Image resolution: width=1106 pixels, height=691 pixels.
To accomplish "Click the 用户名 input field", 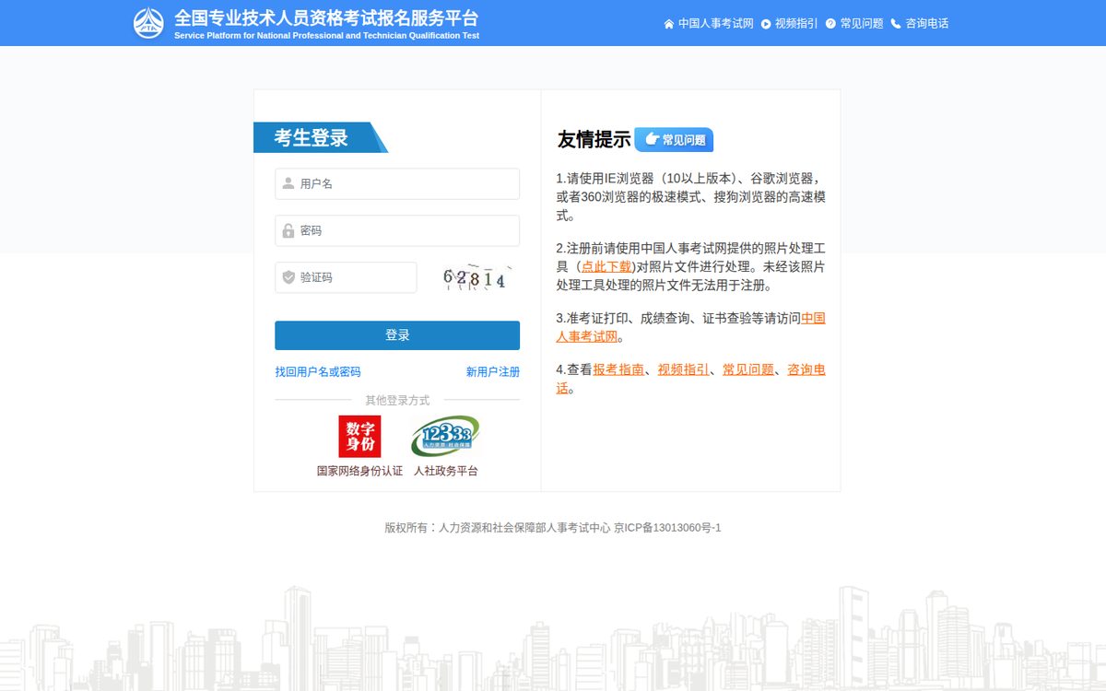I will pyautogui.click(x=397, y=183).
